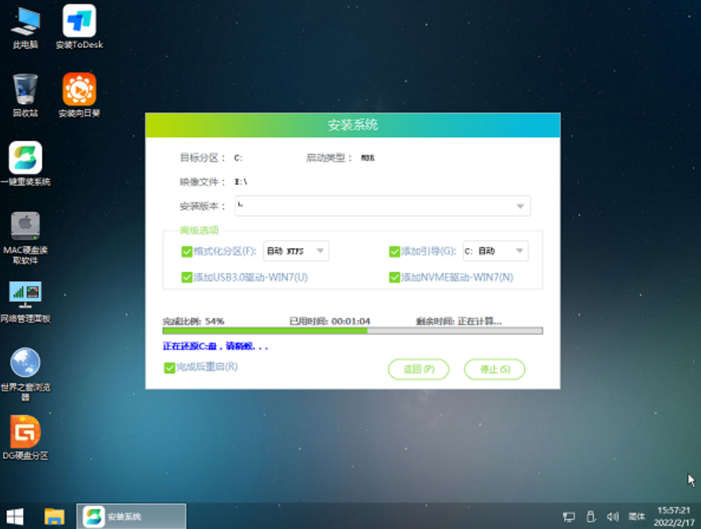This screenshot has width=701, height=529.
Task: Click the Windows Start button
Action: [x=15, y=516]
